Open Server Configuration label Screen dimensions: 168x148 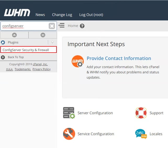(95, 113)
